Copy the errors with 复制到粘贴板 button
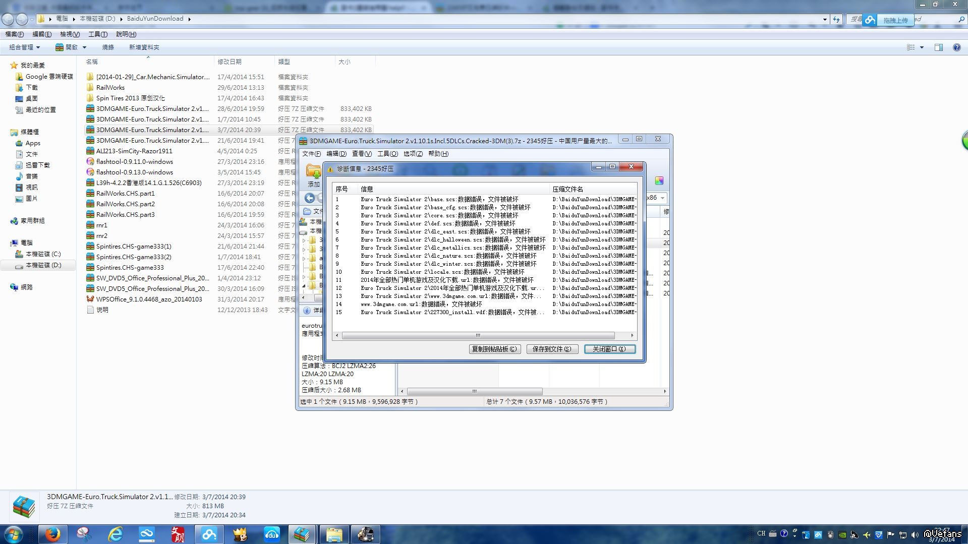 pyautogui.click(x=494, y=349)
